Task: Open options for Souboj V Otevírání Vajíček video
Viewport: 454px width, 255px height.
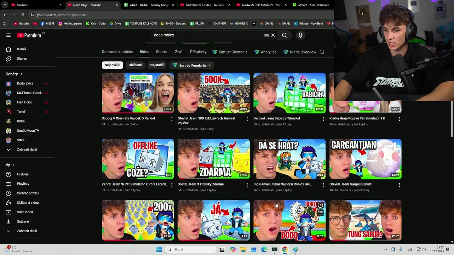Action: 172,119
